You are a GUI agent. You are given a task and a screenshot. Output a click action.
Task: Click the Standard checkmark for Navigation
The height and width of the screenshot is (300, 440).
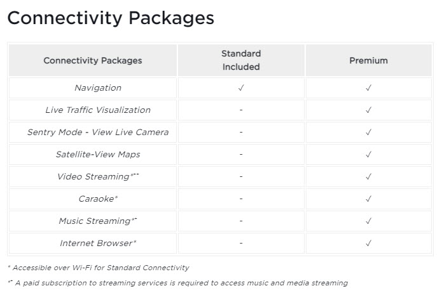tap(241, 88)
